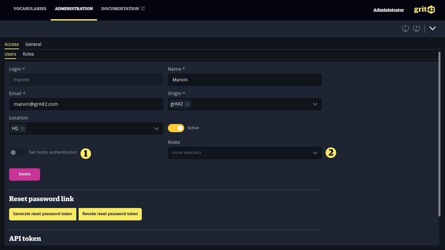Click the grit42 logo
Viewport: 445px width, 250px height.
point(424,9)
